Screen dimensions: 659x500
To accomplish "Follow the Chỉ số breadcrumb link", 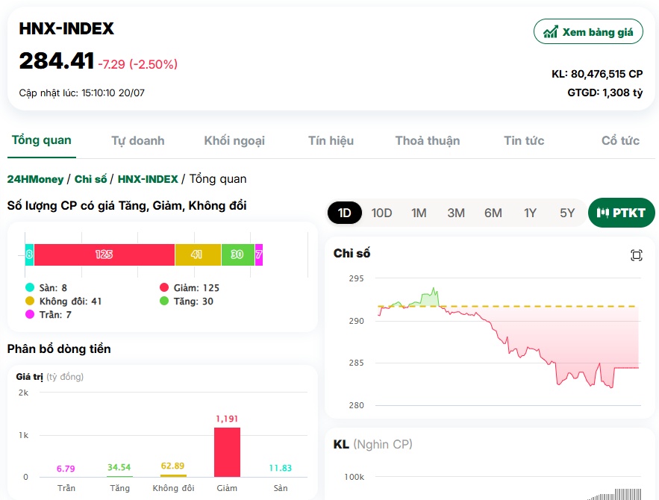I will [91, 179].
